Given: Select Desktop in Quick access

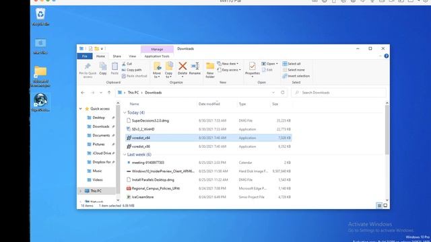Looking at the screenshot, I should coord(98,118).
